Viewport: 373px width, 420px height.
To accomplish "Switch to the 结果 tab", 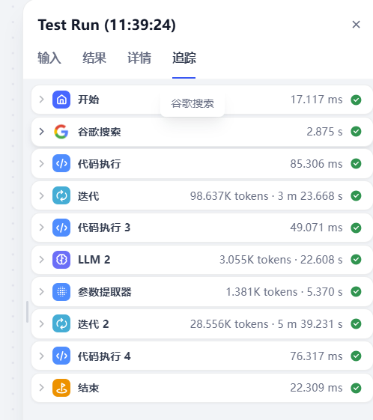I will click(x=94, y=58).
